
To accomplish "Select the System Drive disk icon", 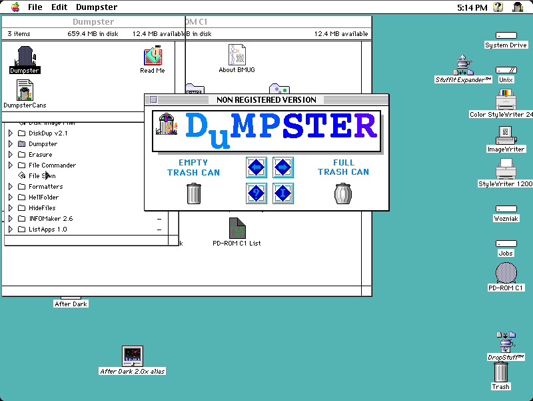I will [x=506, y=35].
